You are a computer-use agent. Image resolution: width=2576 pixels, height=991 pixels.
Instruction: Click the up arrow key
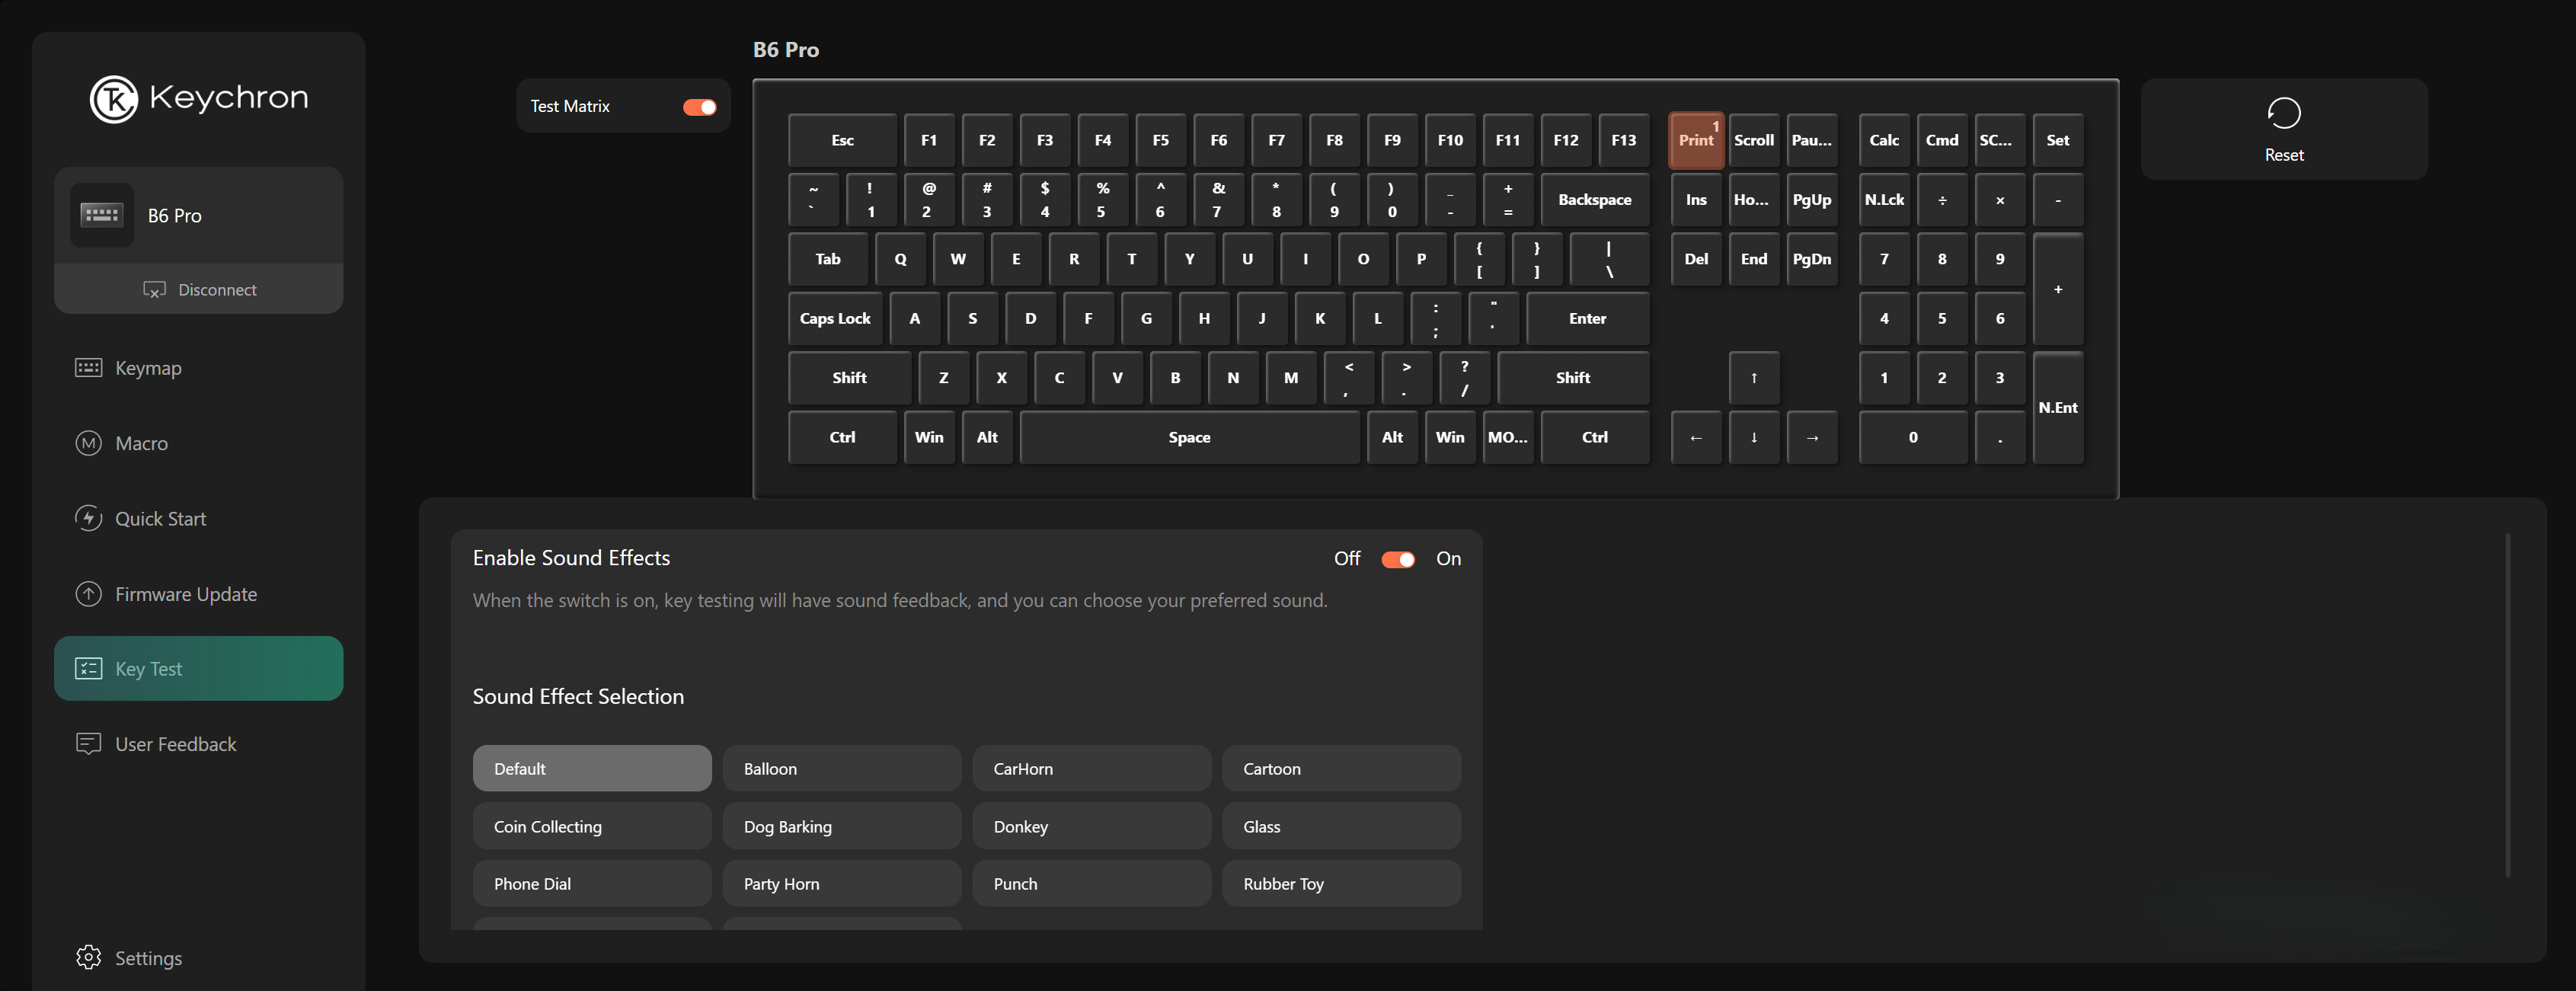1754,377
